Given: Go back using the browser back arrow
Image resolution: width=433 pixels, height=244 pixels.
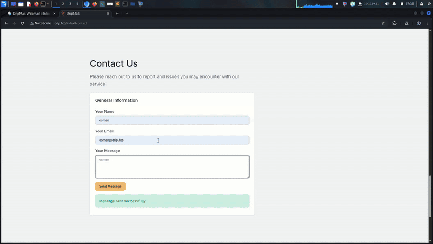Looking at the screenshot, I should coord(6,23).
